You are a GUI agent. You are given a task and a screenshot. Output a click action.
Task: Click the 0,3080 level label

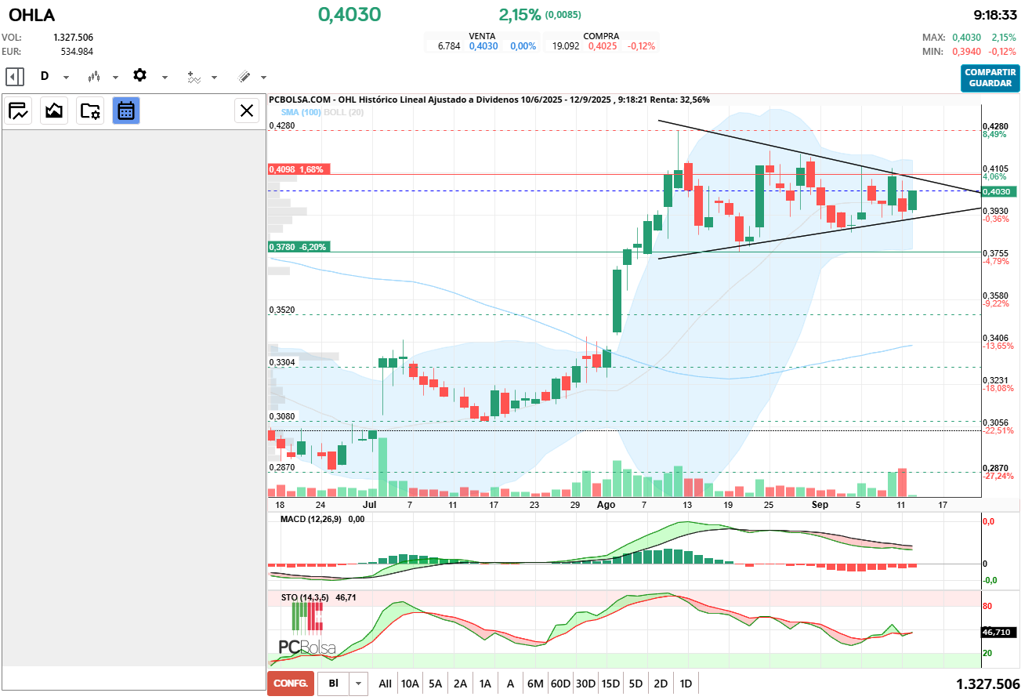[x=282, y=416]
